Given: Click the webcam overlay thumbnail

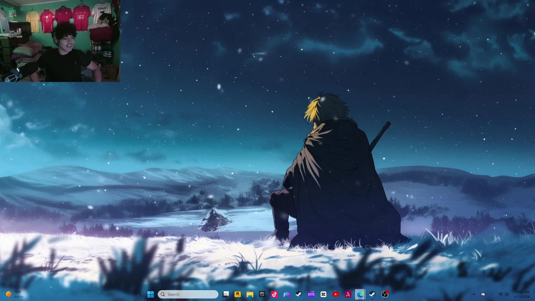Looking at the screenshot, I should 60,41.
